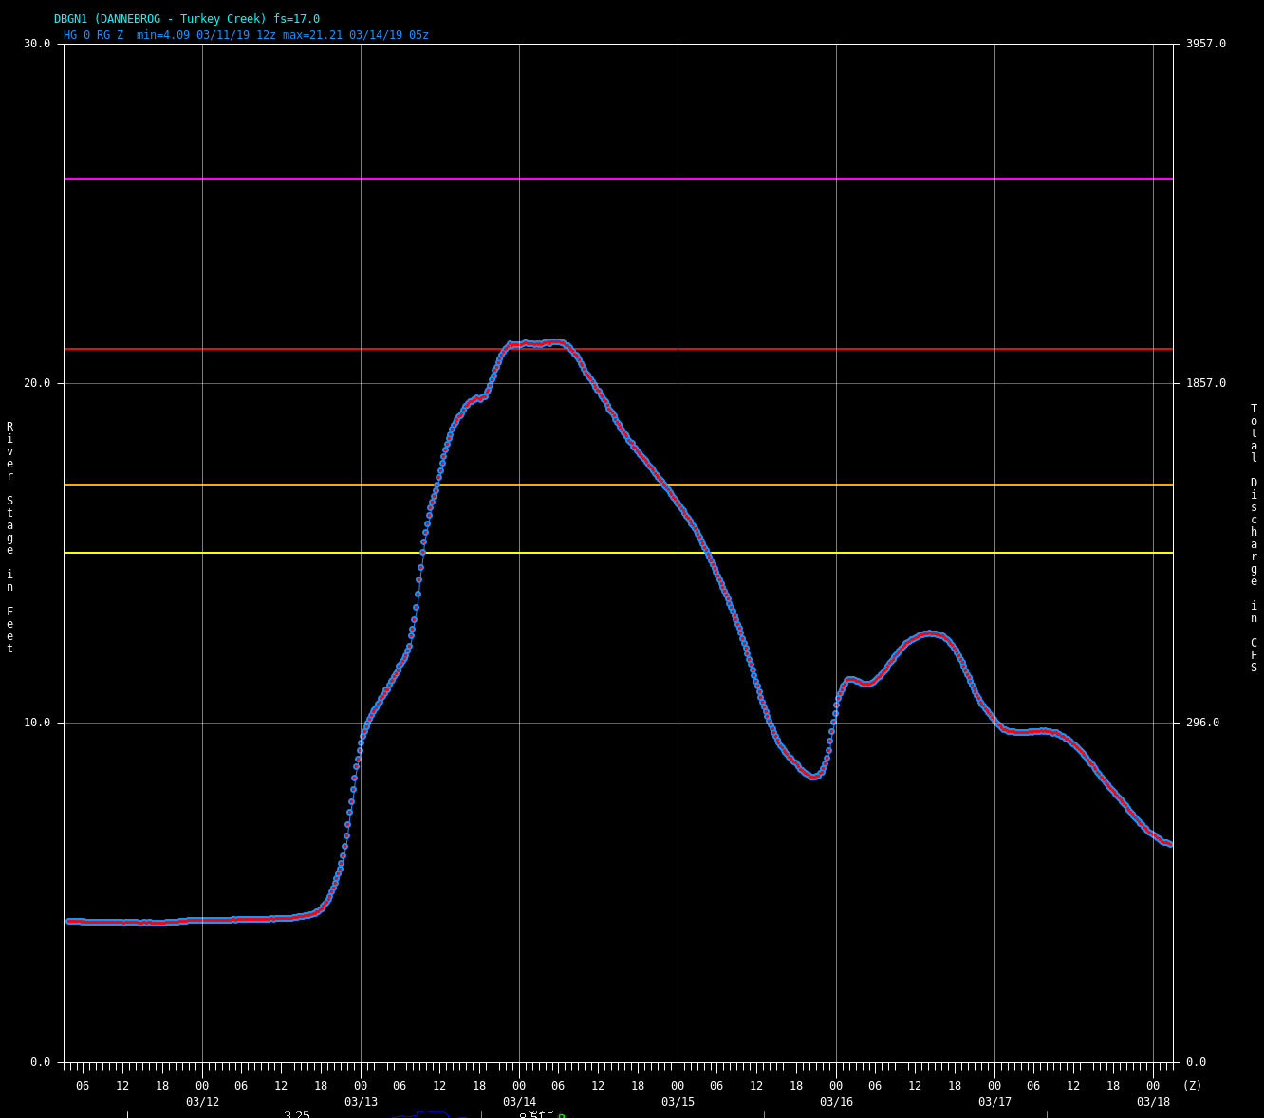Screen dimensions: 1264x1118
Task: Select the 03/15 date label
Action: pos(678,1102)
